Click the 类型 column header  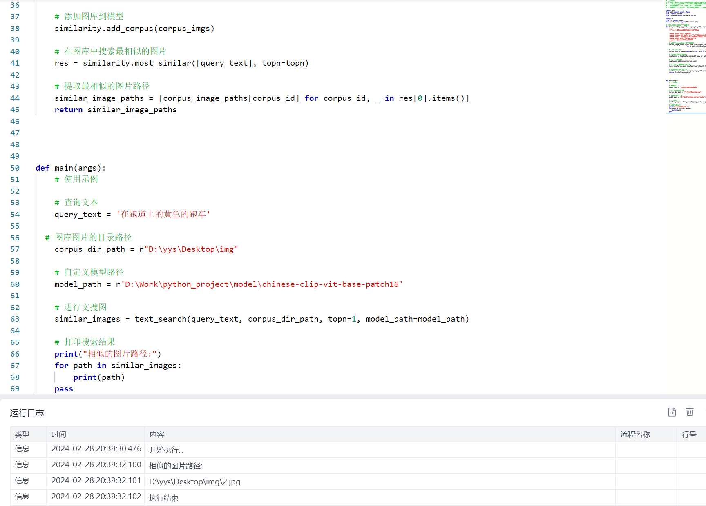pos(22,435)
